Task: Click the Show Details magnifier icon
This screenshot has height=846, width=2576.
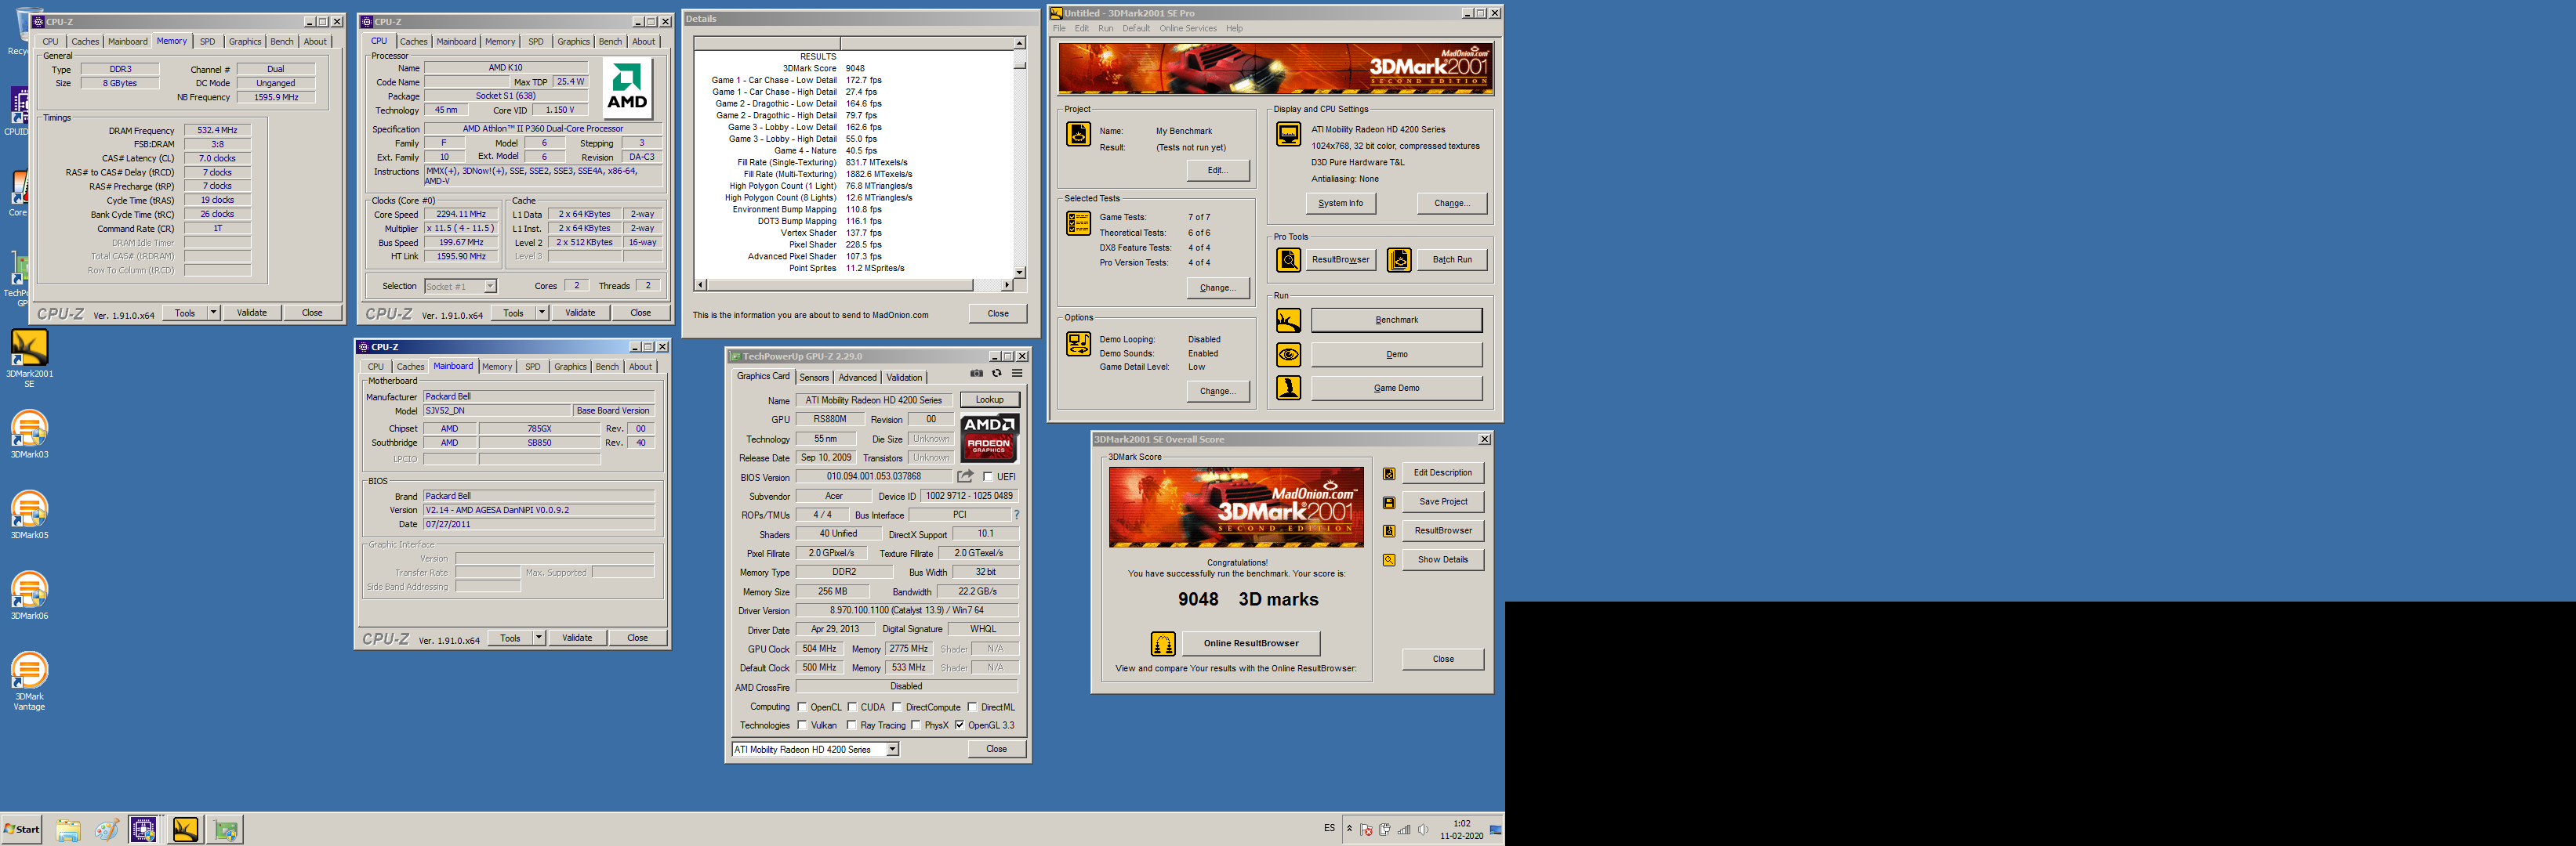Action: (1389, 560)
